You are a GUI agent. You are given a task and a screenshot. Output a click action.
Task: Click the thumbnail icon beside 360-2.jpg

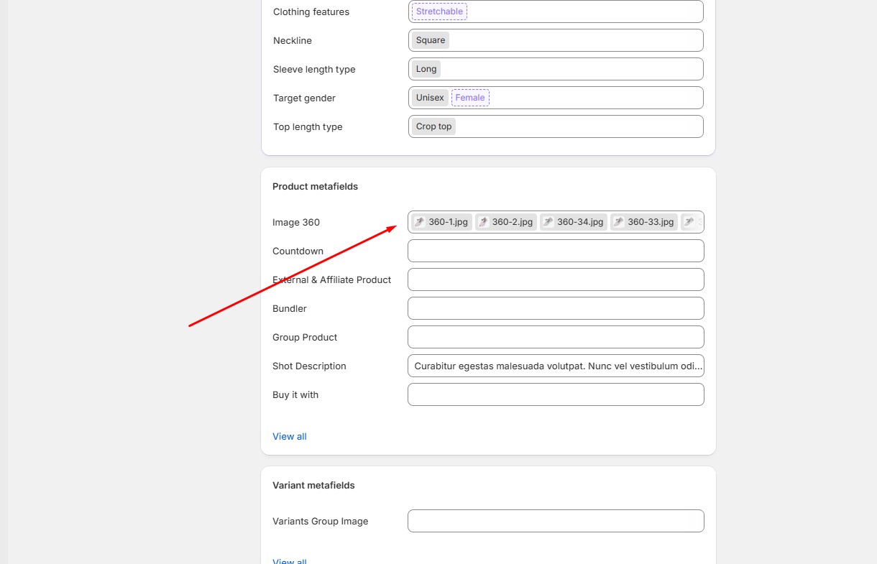(x=483, y=222)
